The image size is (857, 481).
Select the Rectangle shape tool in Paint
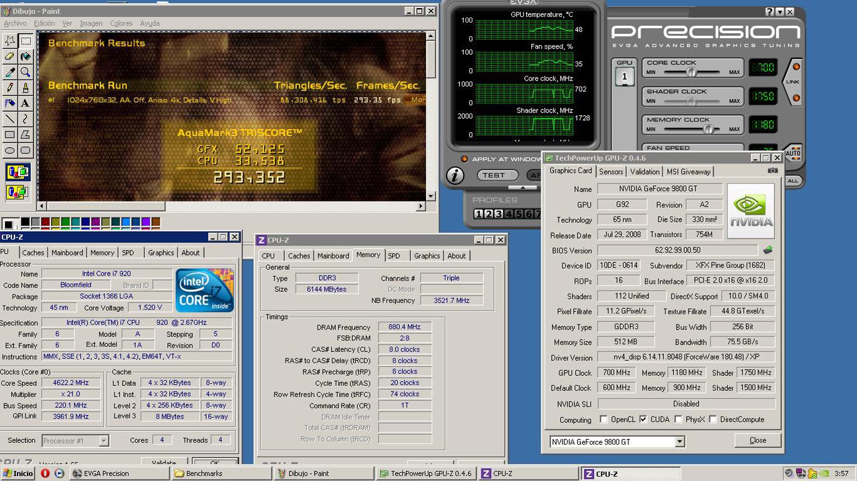coord(10,135)
